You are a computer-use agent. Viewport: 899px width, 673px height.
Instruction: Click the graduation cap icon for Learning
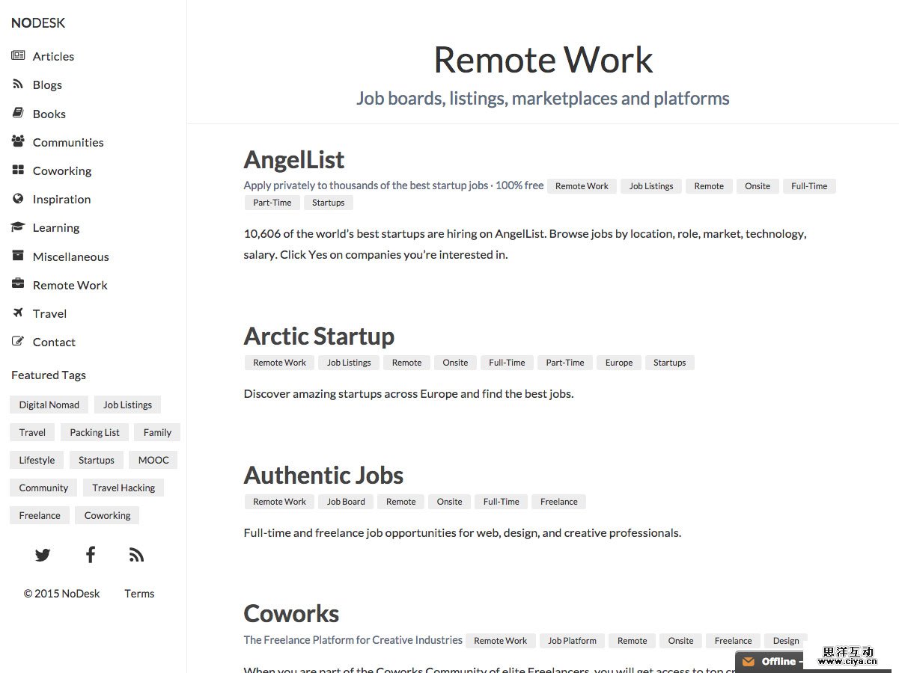click(18, 227)
